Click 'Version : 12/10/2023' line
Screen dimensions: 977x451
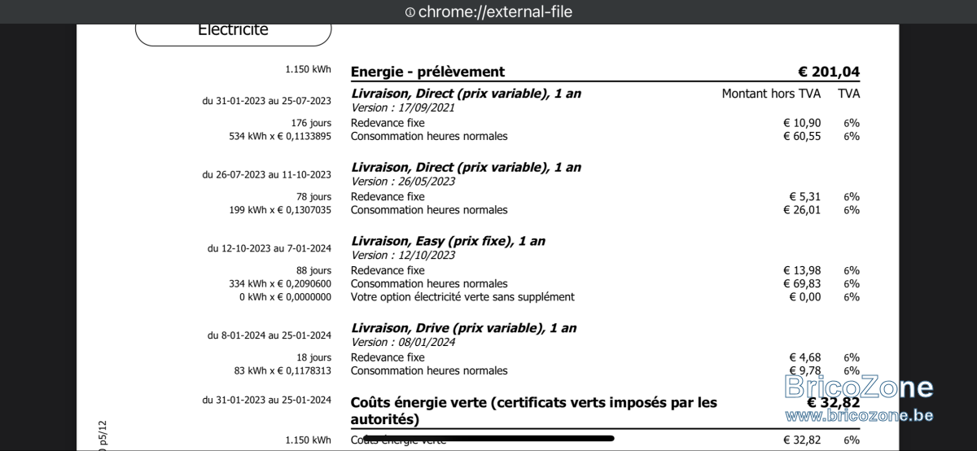pos(403,255)
